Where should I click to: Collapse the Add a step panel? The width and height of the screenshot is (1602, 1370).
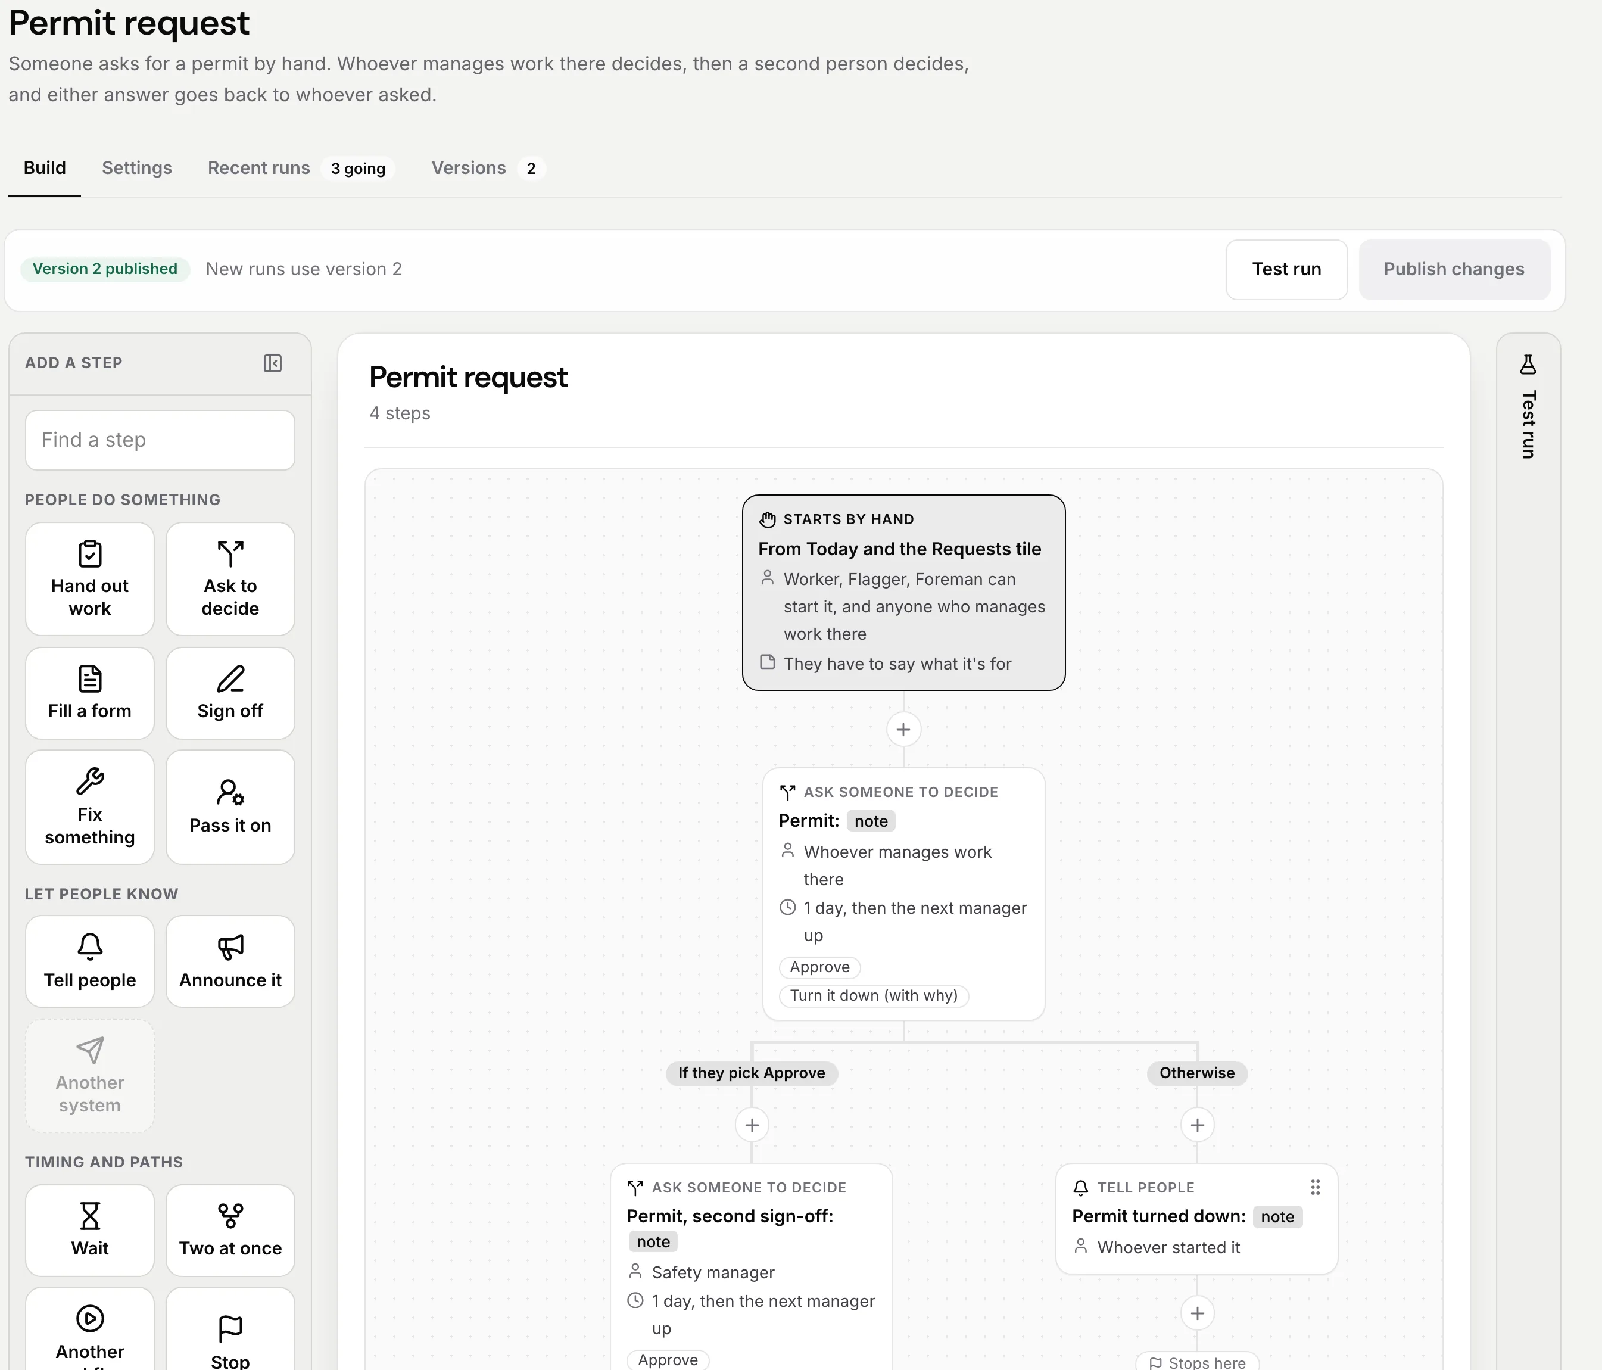pos(273,363)
